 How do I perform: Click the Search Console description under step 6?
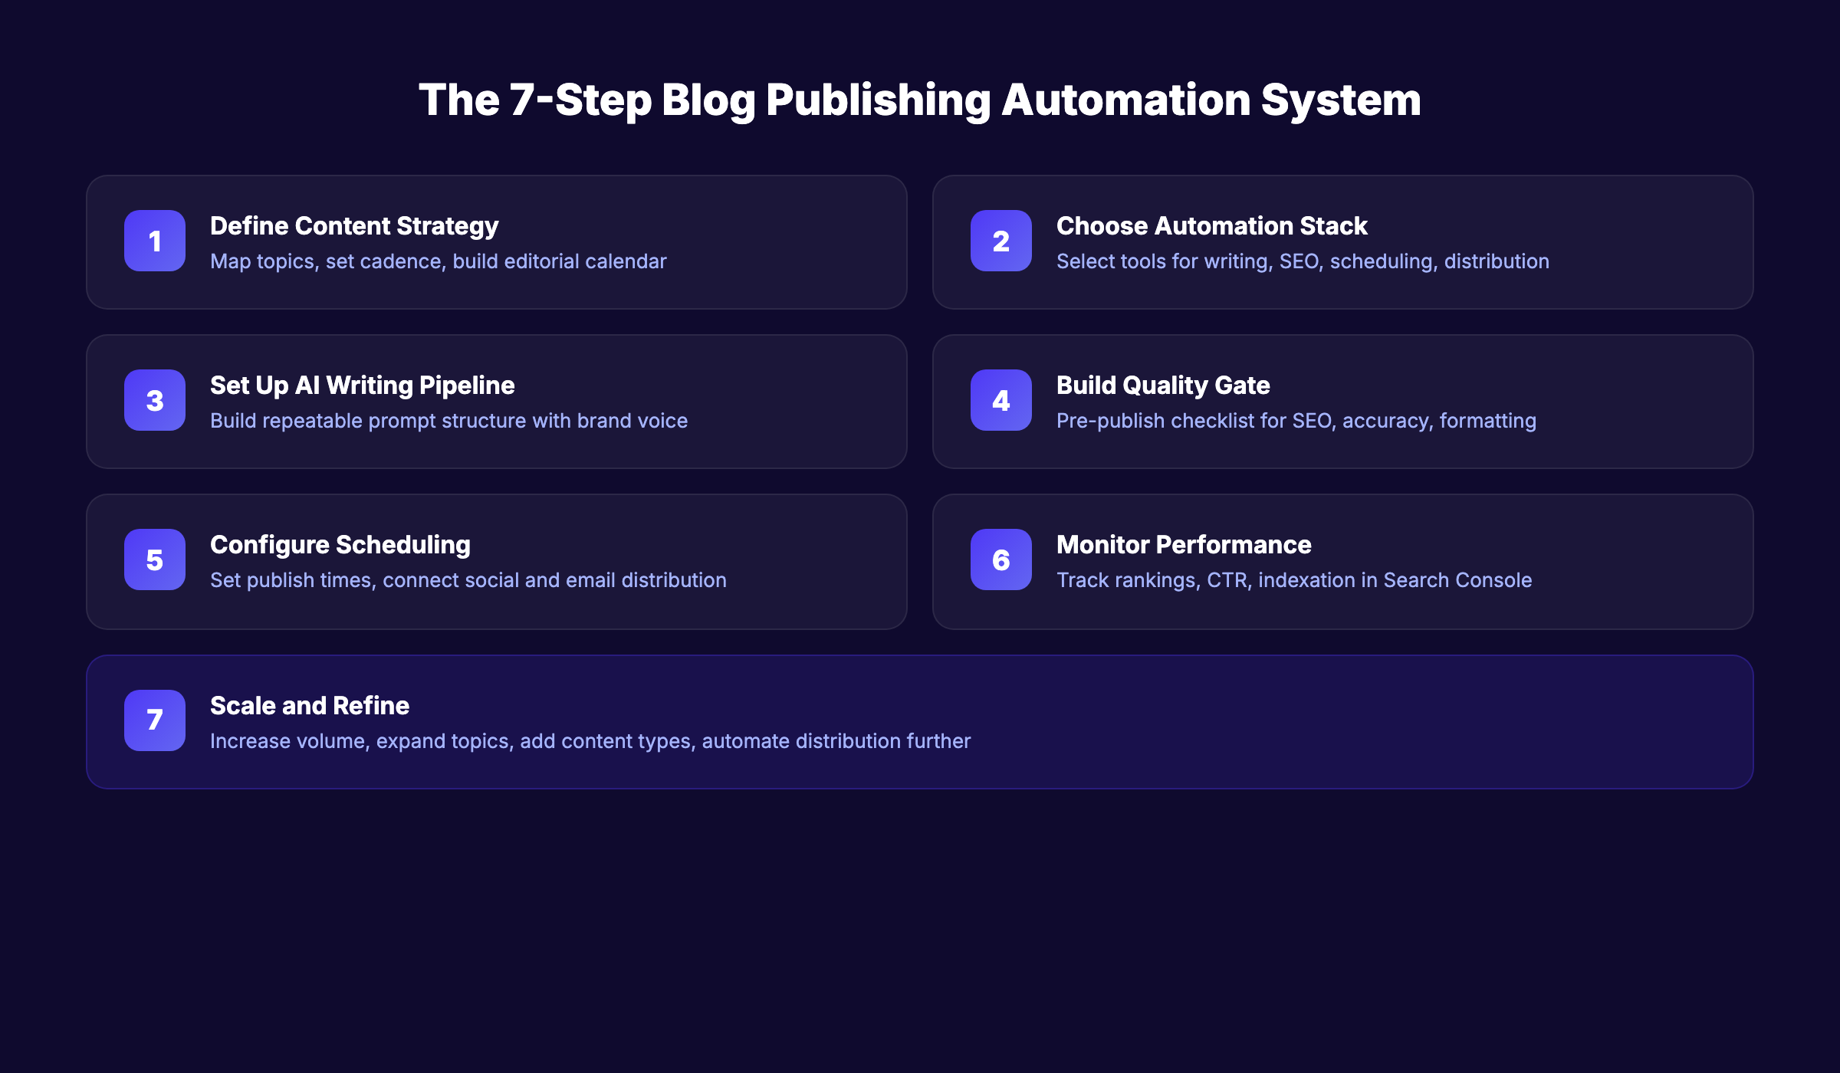coord(1293,580)
